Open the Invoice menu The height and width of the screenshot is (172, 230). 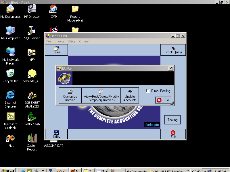coord(59,41)
